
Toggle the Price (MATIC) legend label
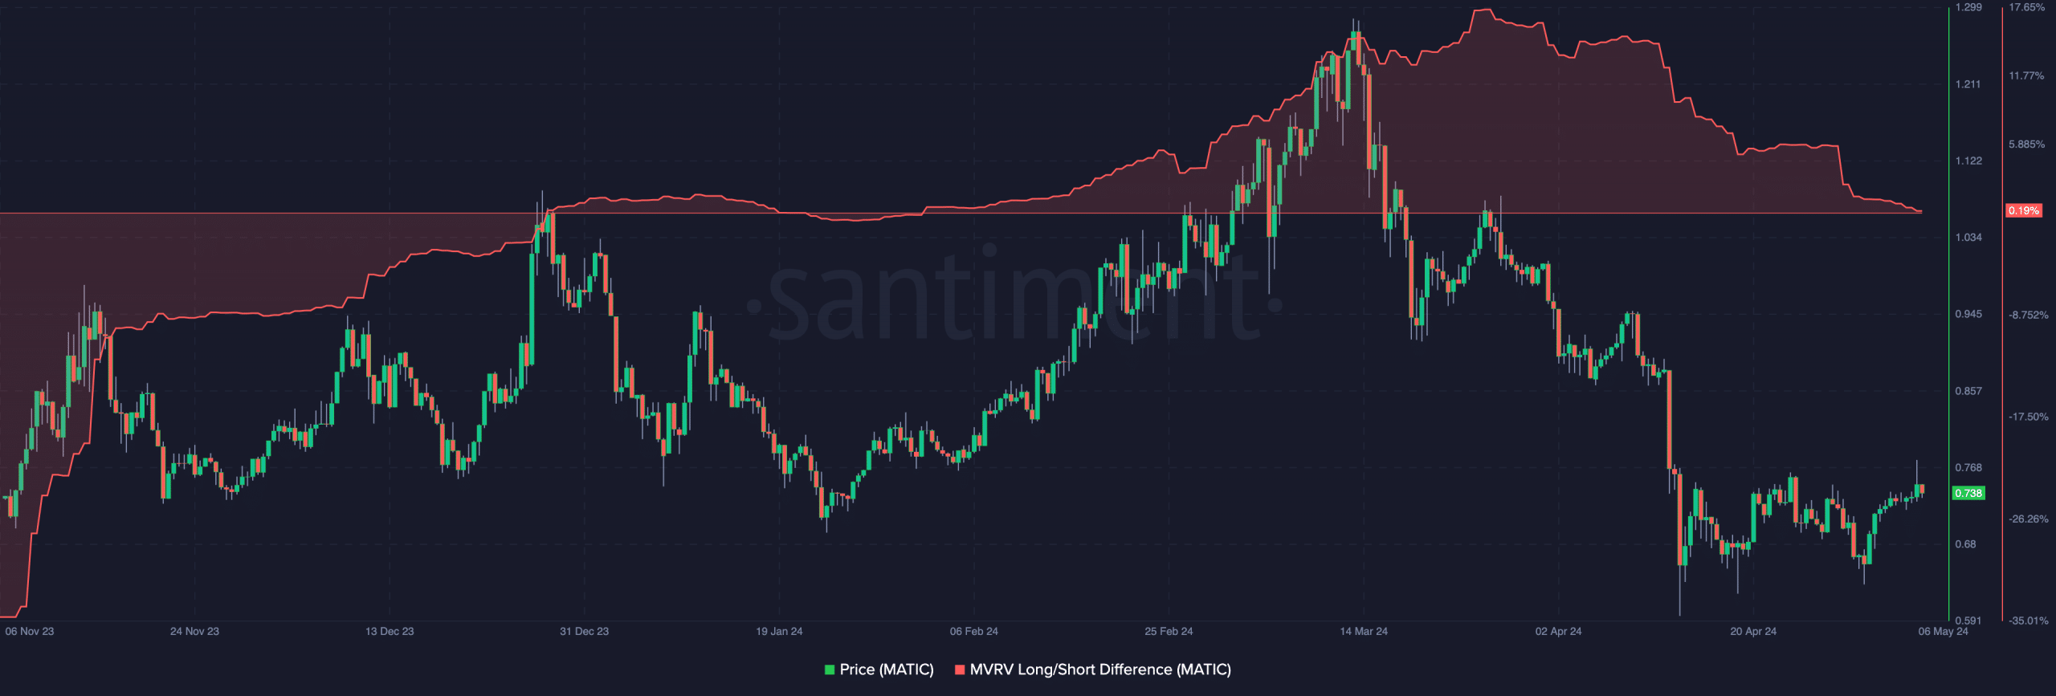(x=887, y=670)
